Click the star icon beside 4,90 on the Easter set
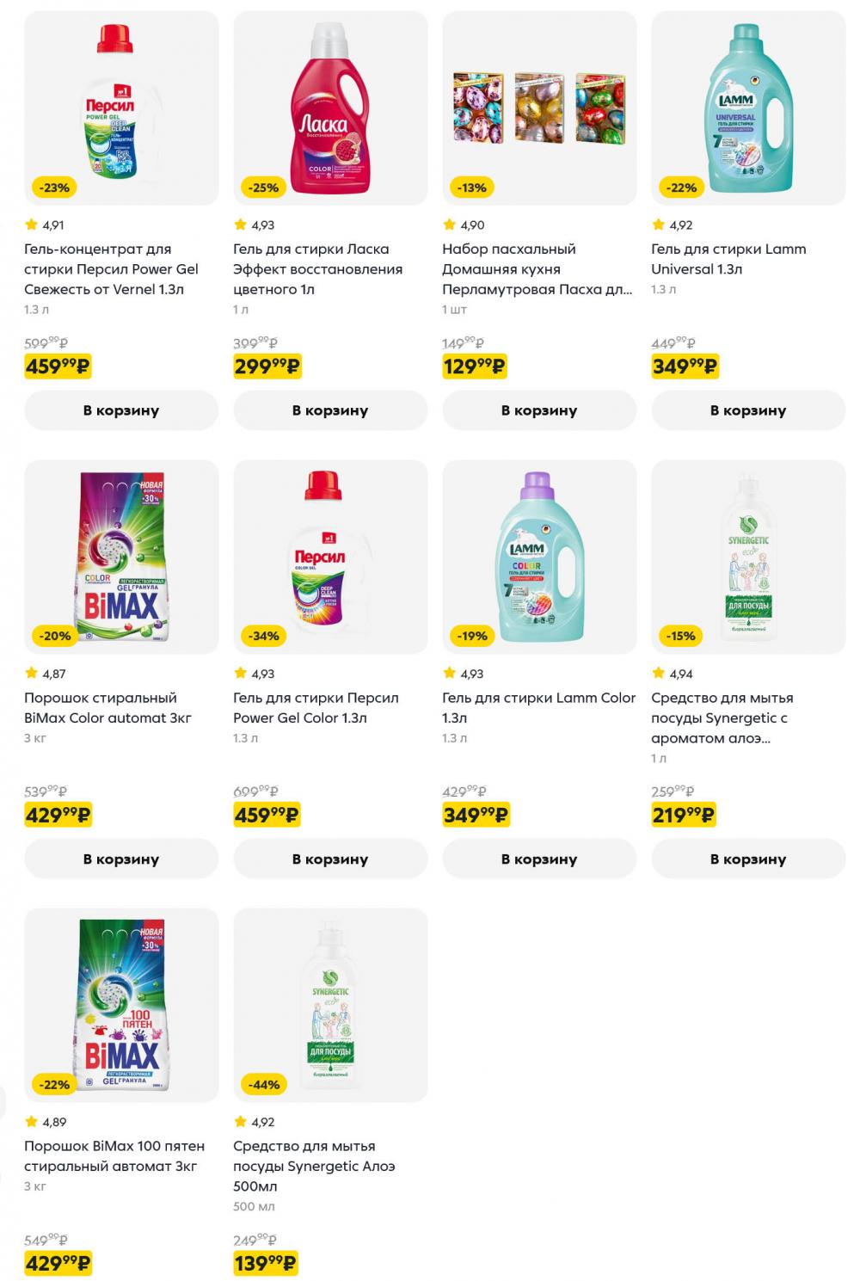 (448, 223)
